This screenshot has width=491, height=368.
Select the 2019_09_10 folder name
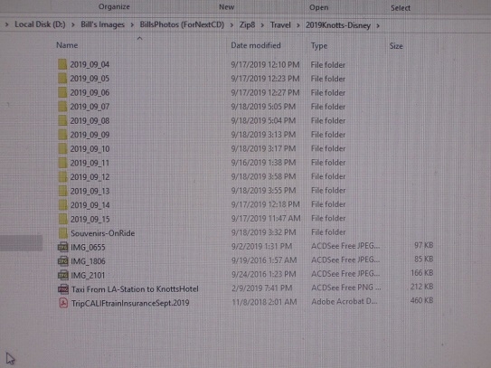tap(90, 149)
